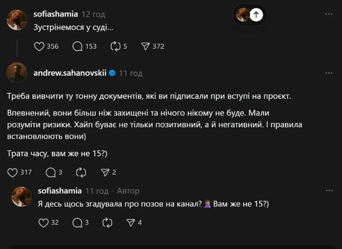Share sofiashamia's reply with 4 shares
The image size is (342, 249).
tap(131, 223)
